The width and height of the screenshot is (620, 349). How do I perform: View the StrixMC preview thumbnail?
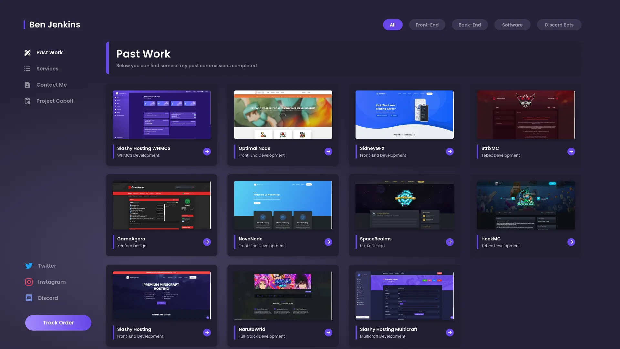[x=526, y=115]
